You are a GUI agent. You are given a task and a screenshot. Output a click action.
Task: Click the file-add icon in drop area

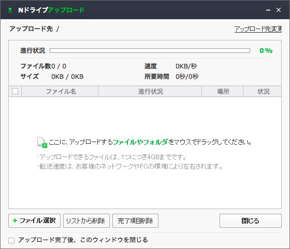point(42,142)
